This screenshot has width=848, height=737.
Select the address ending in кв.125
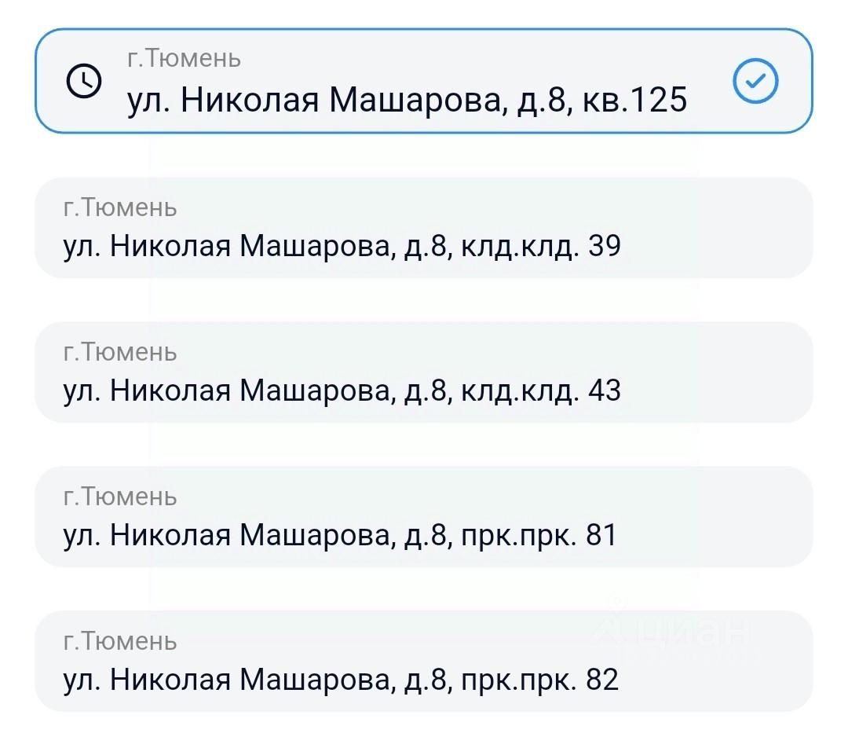(407, 100)
